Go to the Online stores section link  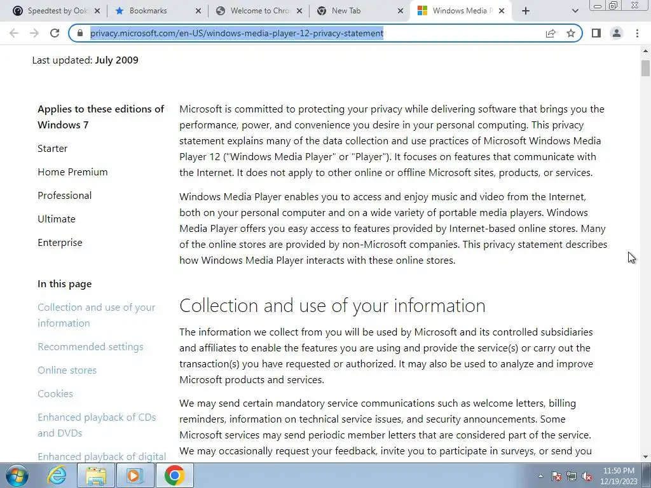[67, 370]
